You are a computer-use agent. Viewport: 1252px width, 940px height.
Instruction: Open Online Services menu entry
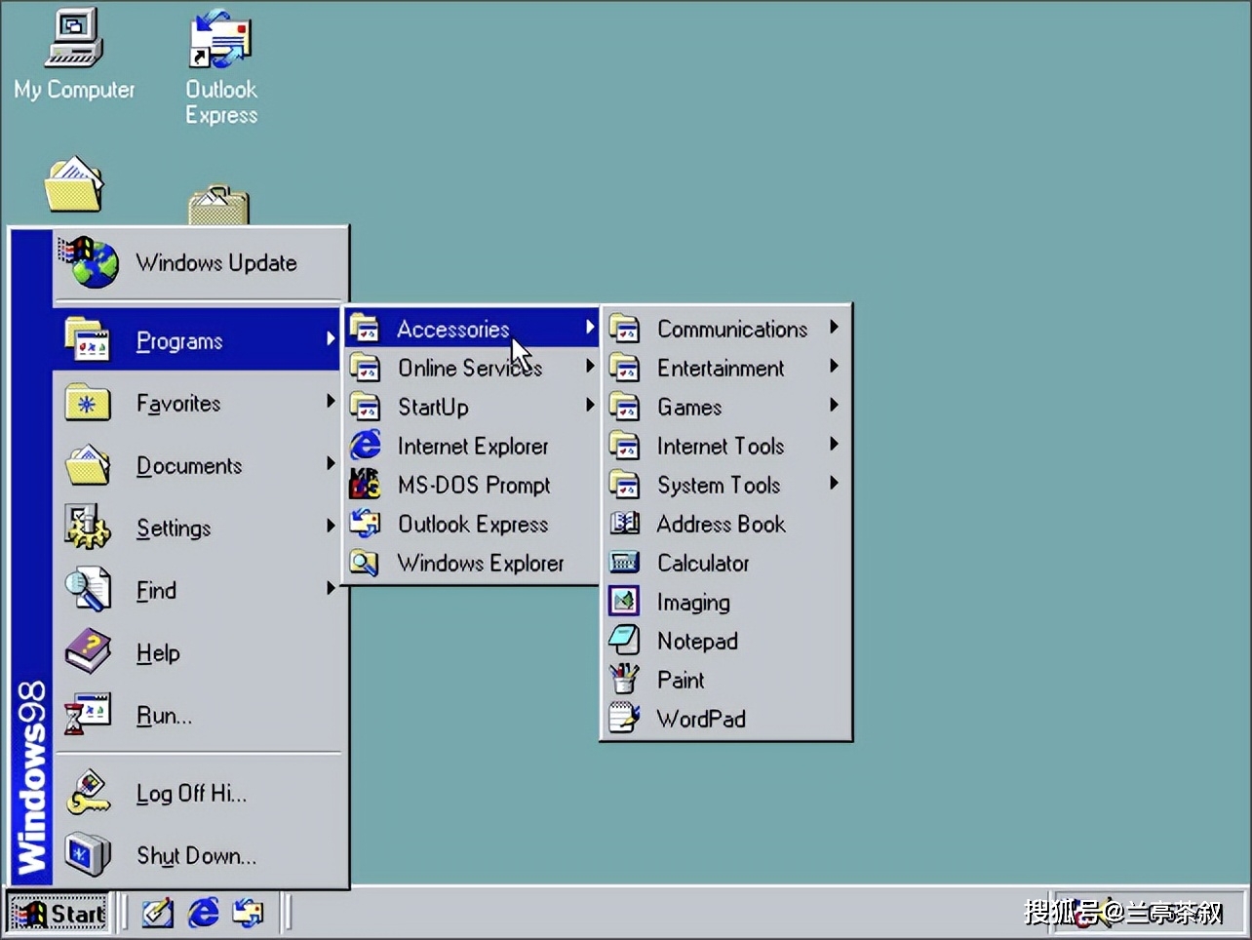(473, 368)
